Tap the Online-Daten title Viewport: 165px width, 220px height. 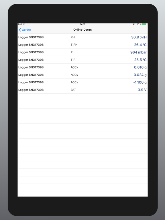(82, 30)
